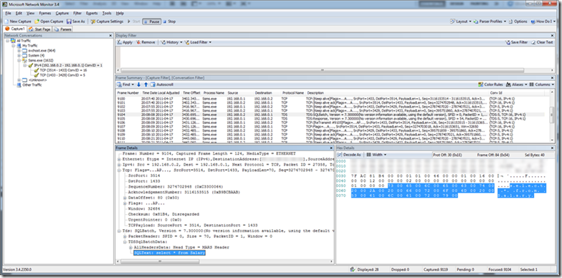Image resolution: width=562 pixels, height=278 pixels.
Task: Open Options from the toolbar
Action: pyautogui.click(x=518, y=21)
